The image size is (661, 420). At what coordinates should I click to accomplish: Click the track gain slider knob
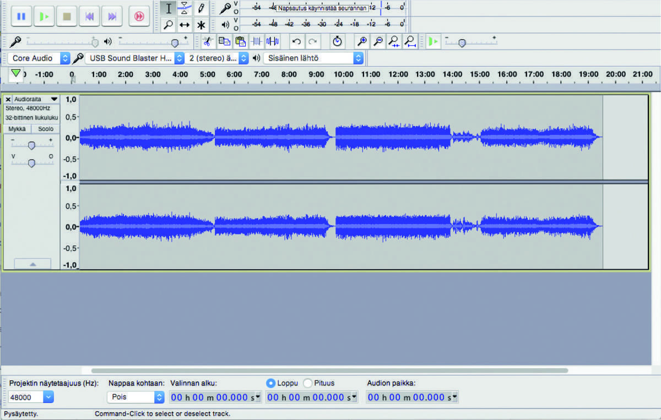[x=31, y=145]
